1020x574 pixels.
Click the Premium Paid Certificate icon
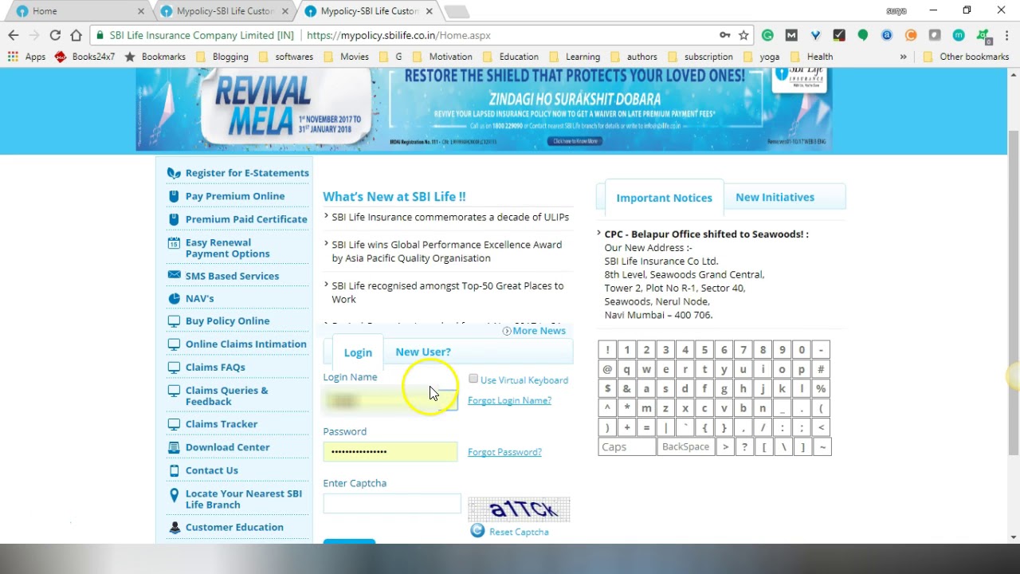pos(174,219)
